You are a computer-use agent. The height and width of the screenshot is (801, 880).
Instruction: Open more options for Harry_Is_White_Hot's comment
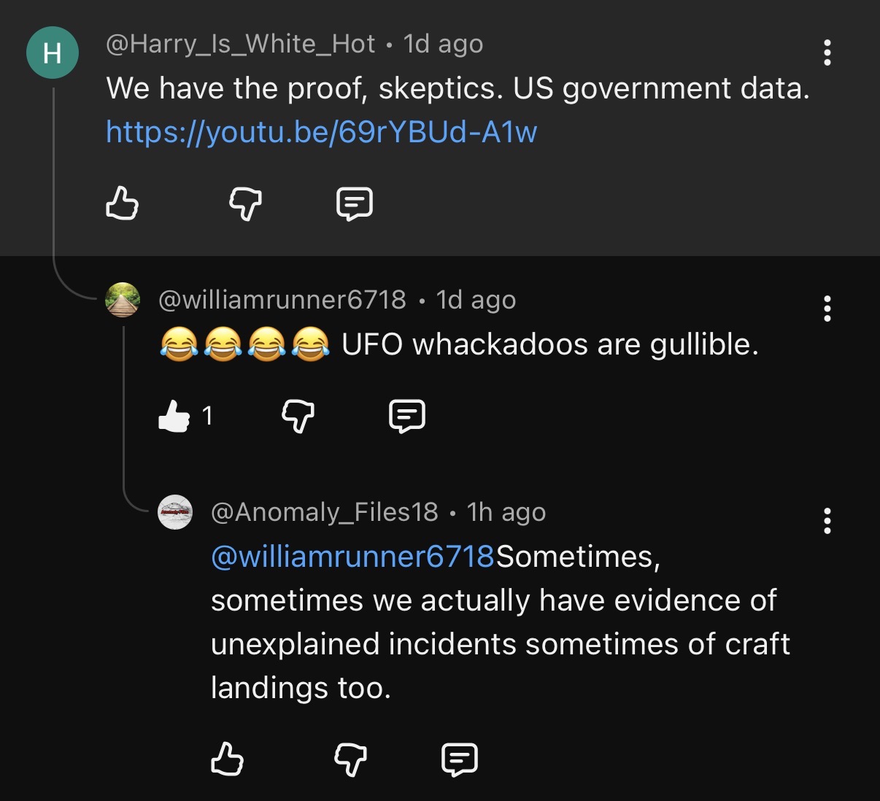(x=827, y=53)
